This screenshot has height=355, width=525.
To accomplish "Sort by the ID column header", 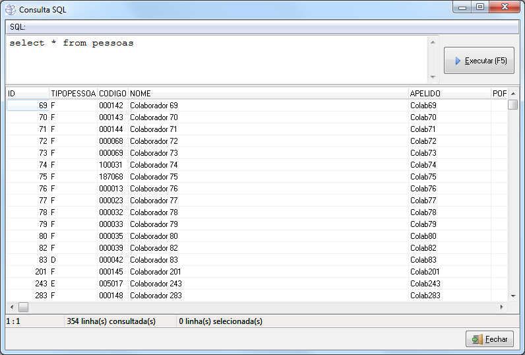I will pyautogui.click(x=27, y=94).
